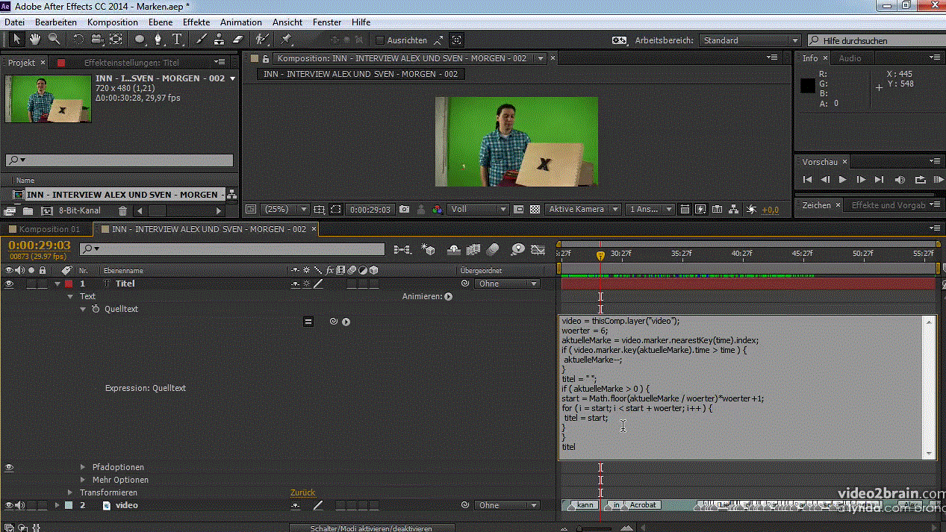The image size is (946, 532).
Task: Select the Pen tool
Action: 158,40
